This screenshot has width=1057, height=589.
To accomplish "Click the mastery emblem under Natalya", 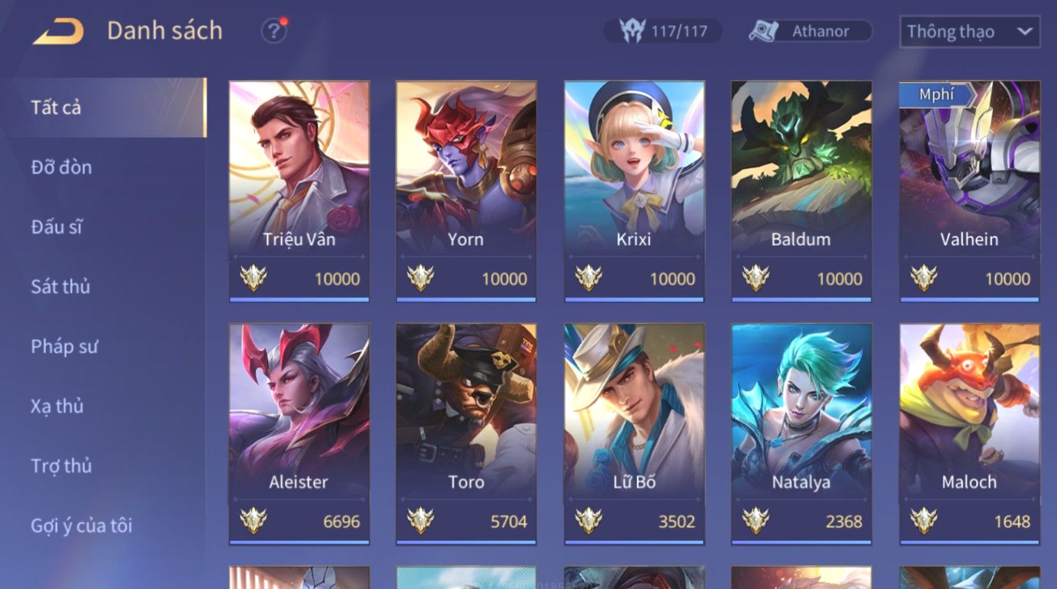I will pyautogui.click(x=755, y=521).
